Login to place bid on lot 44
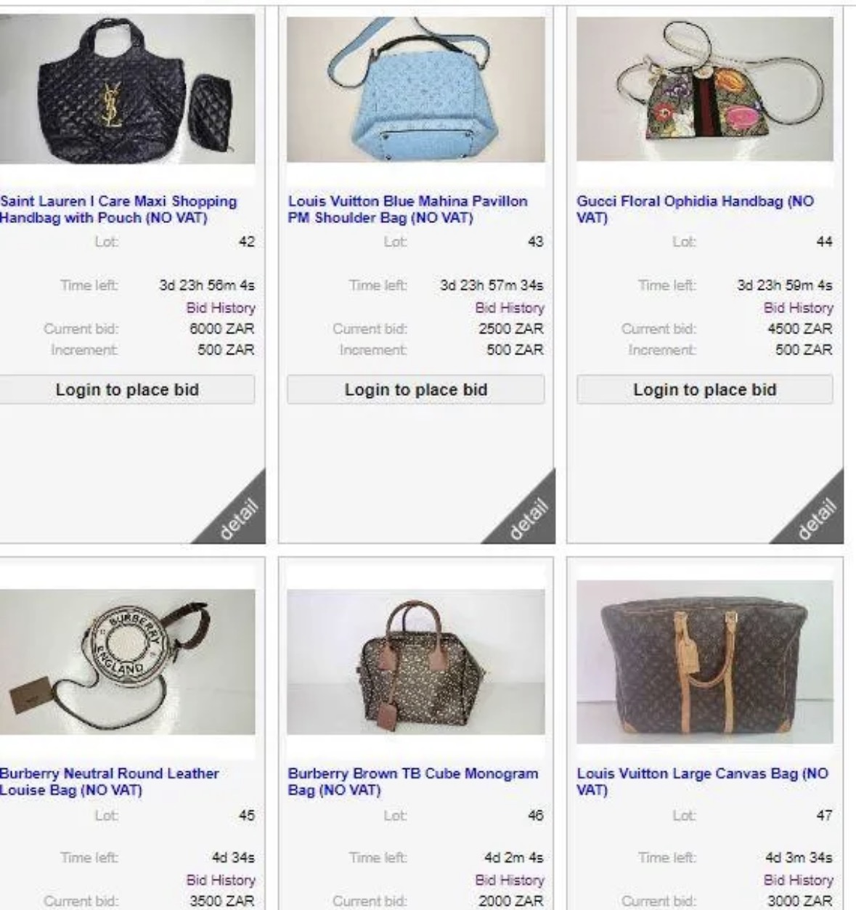The image size is (856, 910). 705,389
